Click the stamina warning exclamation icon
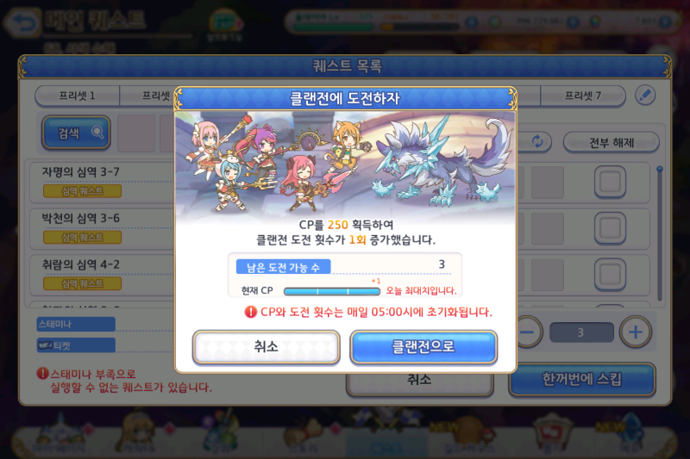The width and height of the screenshot is (690, 459). tap(42, 374)
